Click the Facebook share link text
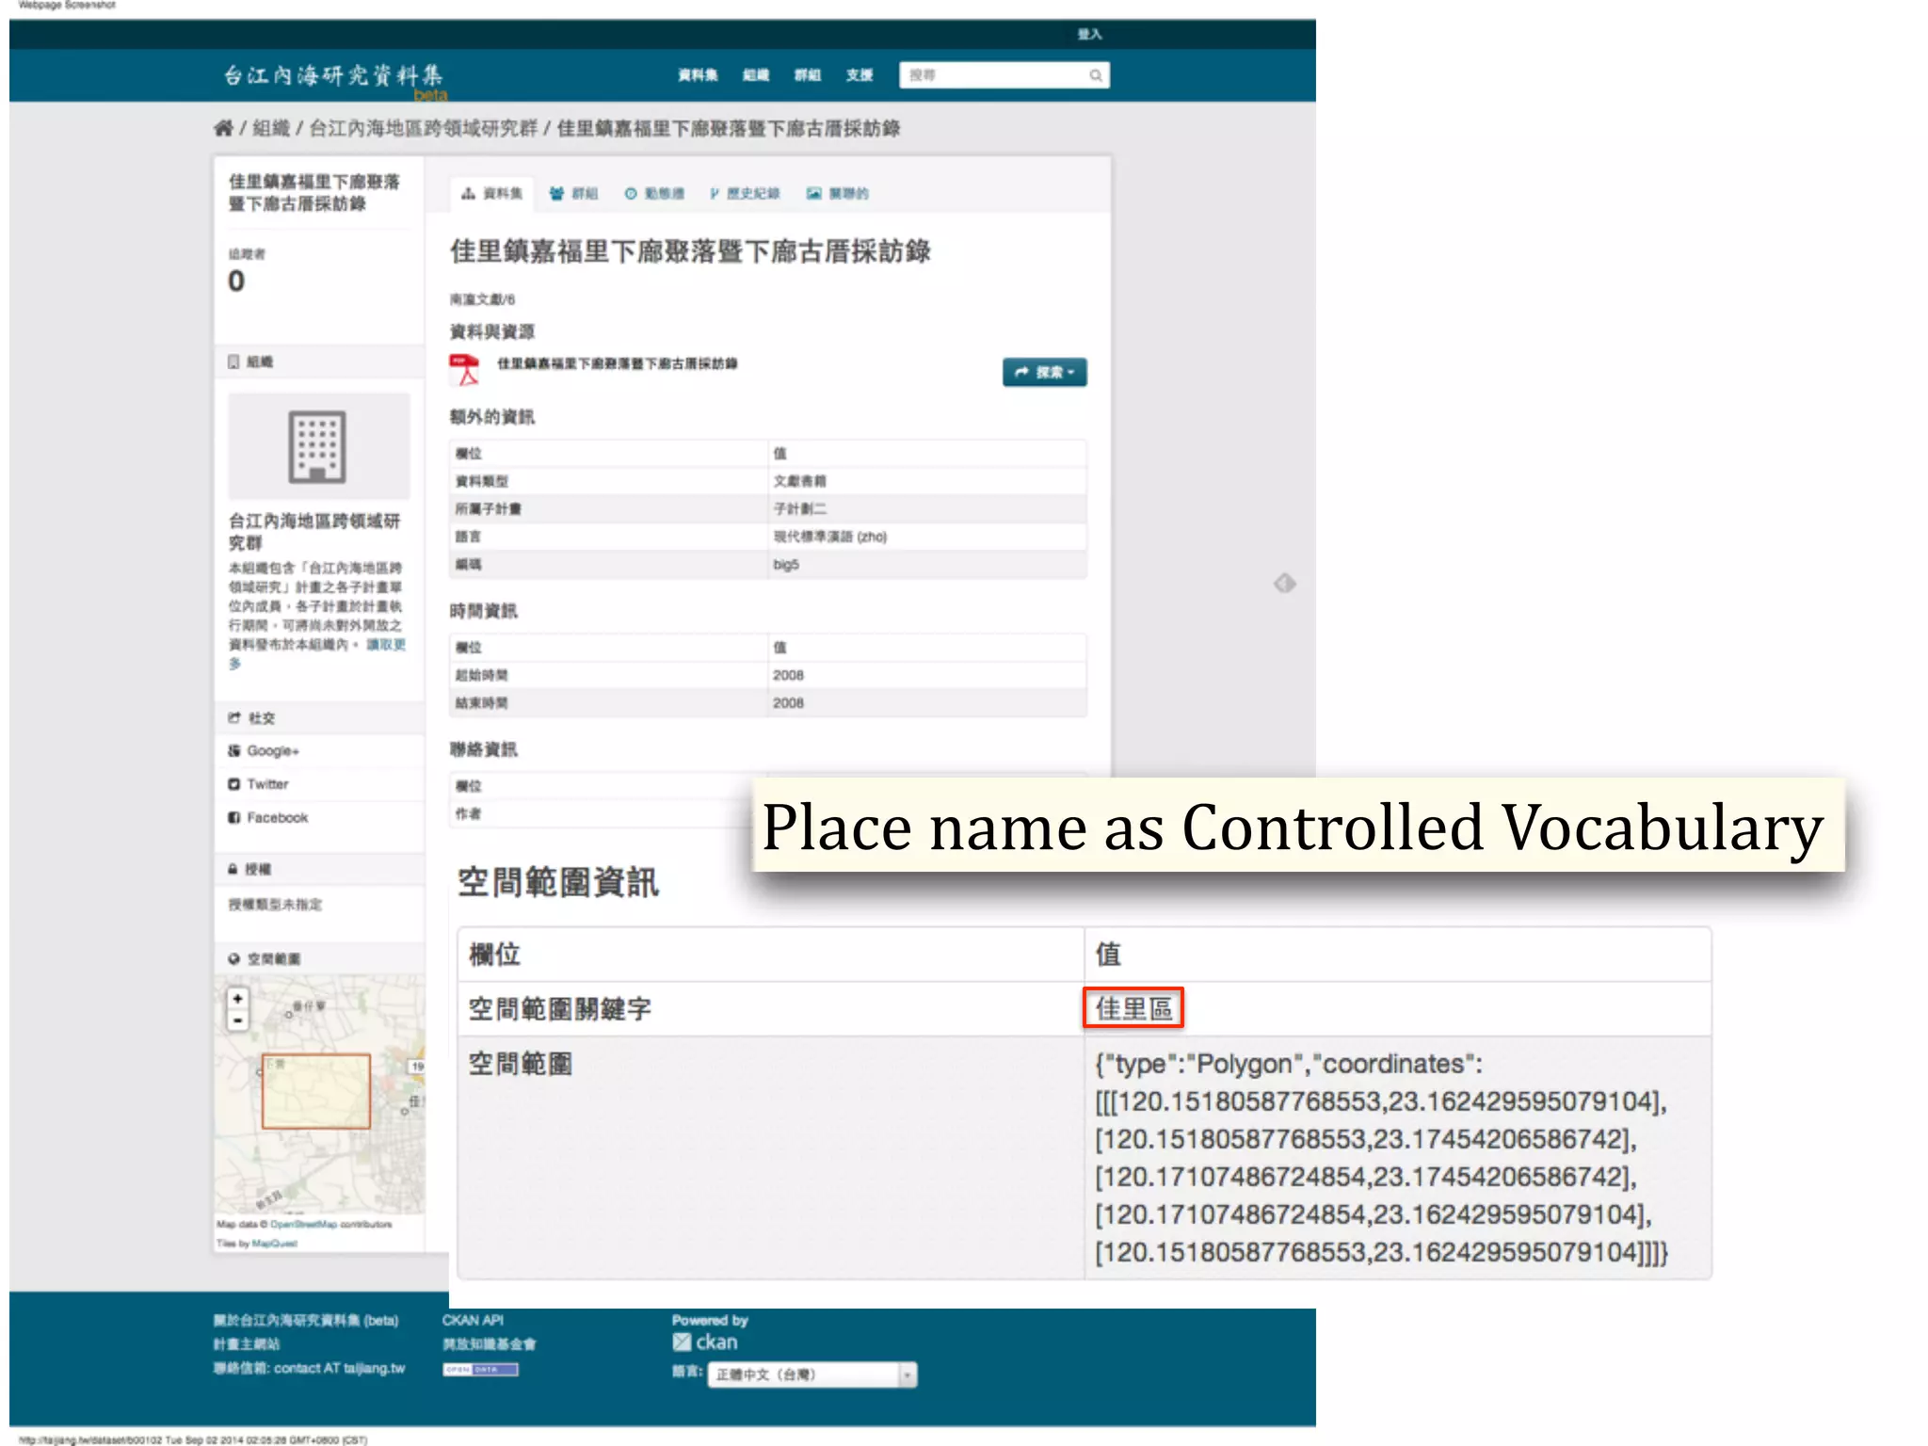This screenshot has width=1928, height=1446. click(278, 817)
